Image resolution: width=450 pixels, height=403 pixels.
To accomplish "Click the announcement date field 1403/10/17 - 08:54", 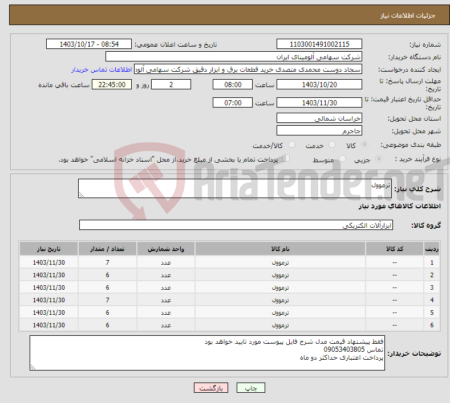I will point(89,44).
